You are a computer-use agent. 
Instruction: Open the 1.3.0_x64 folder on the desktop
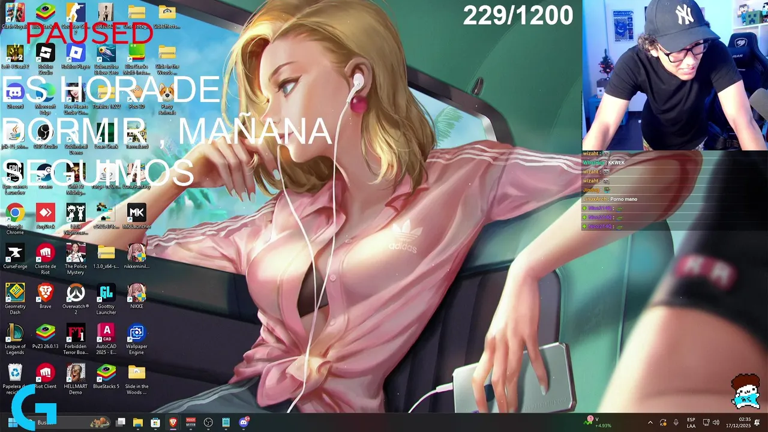[106, 257]
